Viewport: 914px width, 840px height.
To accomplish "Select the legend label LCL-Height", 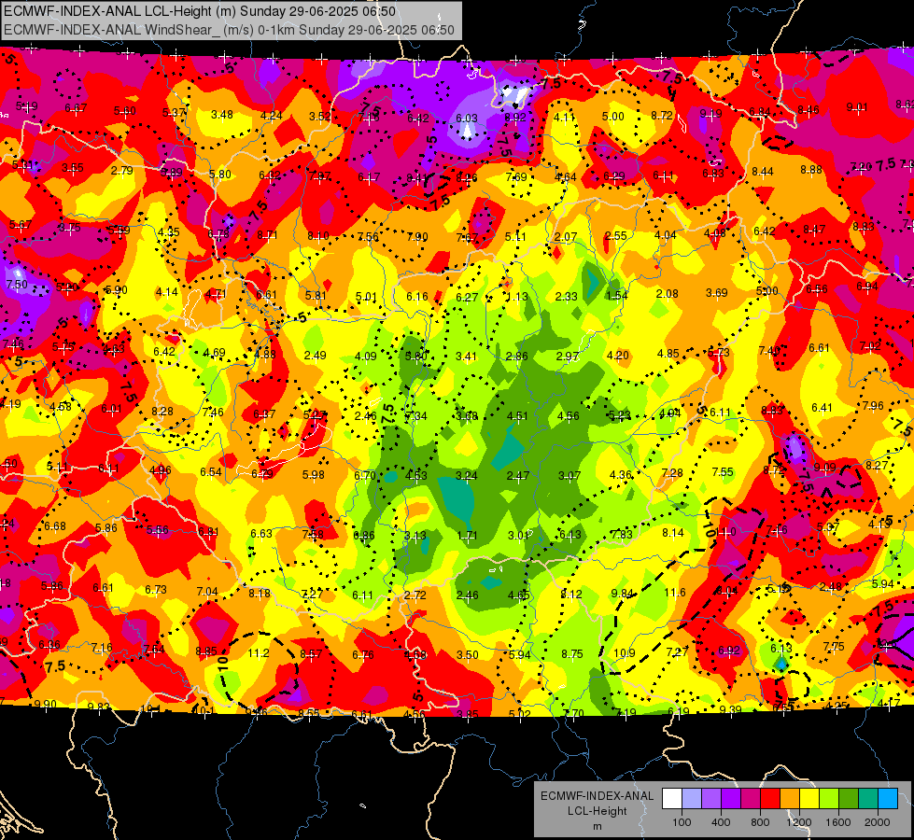I will [x=598, y=811].
